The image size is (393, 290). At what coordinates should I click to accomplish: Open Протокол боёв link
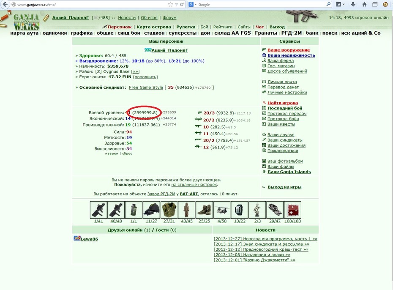[x=283, y=118]
